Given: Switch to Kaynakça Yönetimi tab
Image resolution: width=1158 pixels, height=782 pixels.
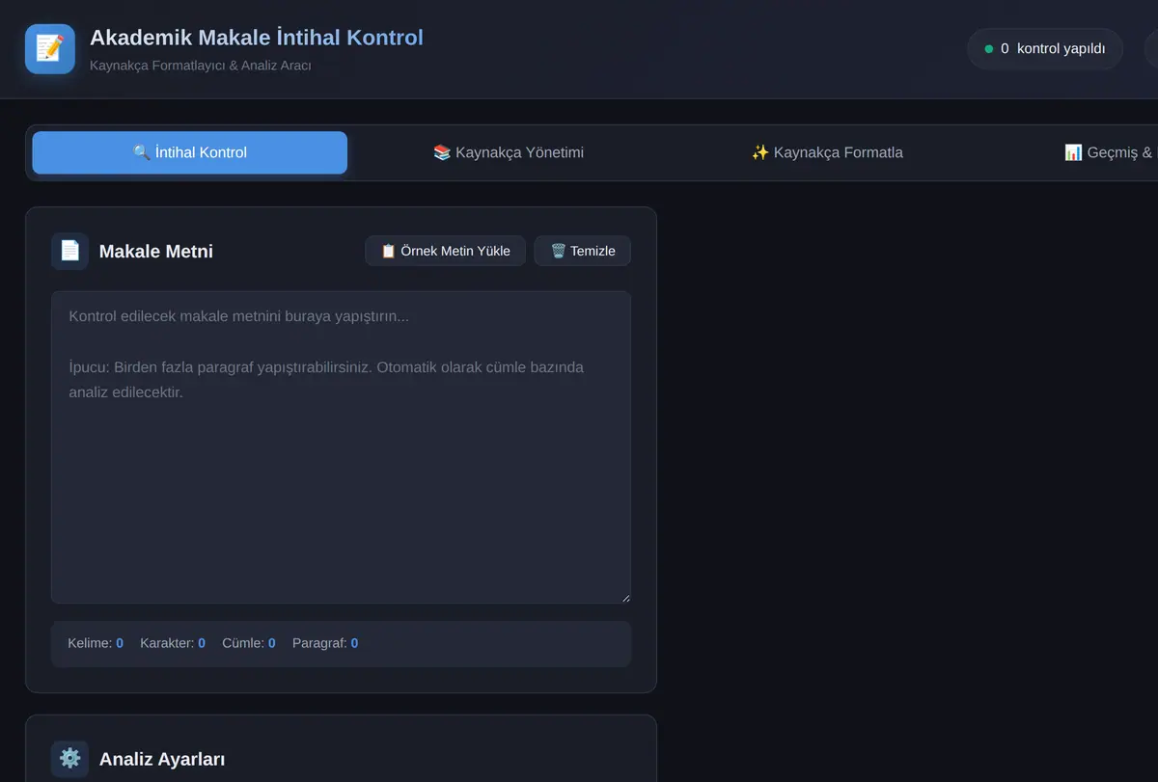Looking at the screenshot, I should [509, 152].
